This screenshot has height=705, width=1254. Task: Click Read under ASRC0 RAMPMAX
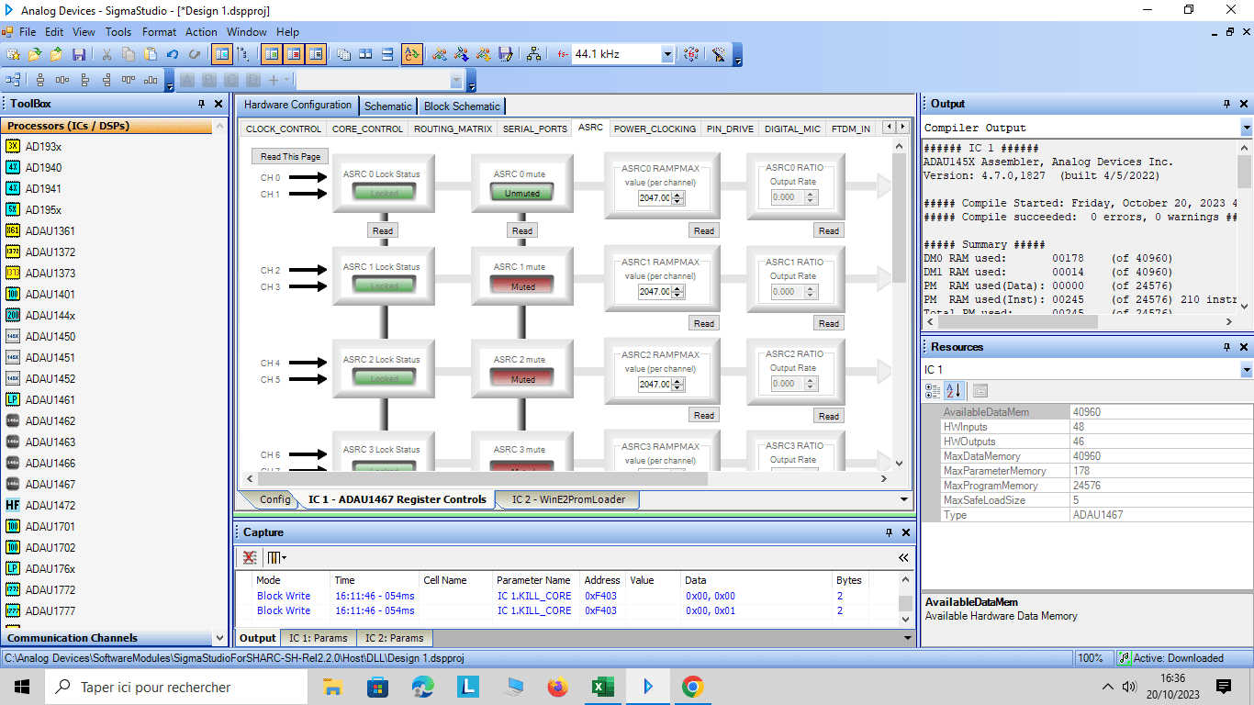[x=704, y=230]
